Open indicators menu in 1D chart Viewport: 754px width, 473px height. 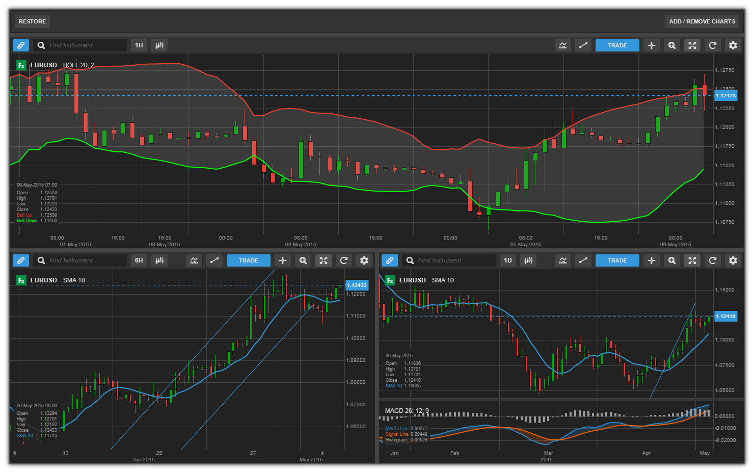pos(563,260)
